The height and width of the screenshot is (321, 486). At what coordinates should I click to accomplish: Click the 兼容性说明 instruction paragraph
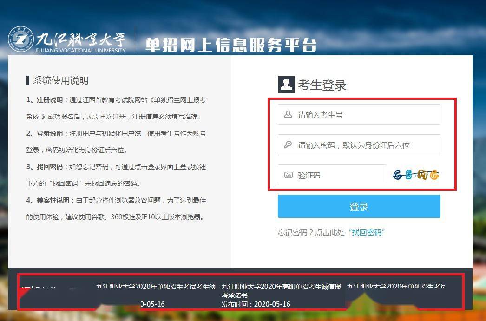pyautogui.click(x=116, y=209)
